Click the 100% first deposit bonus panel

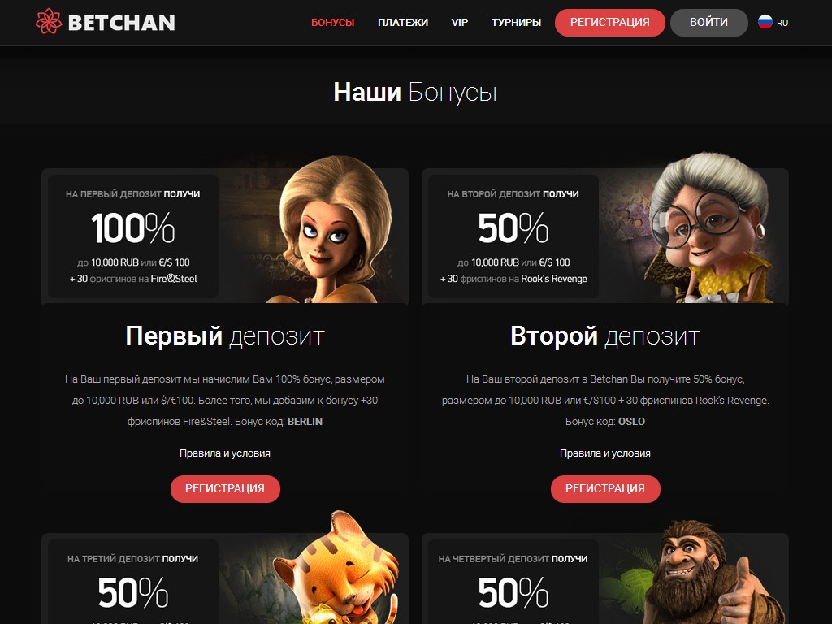(133, 236)
